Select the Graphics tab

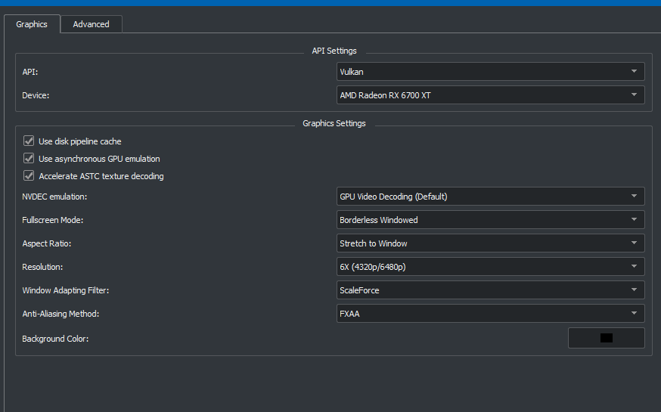pyautogui.click(x=32, y=24)
